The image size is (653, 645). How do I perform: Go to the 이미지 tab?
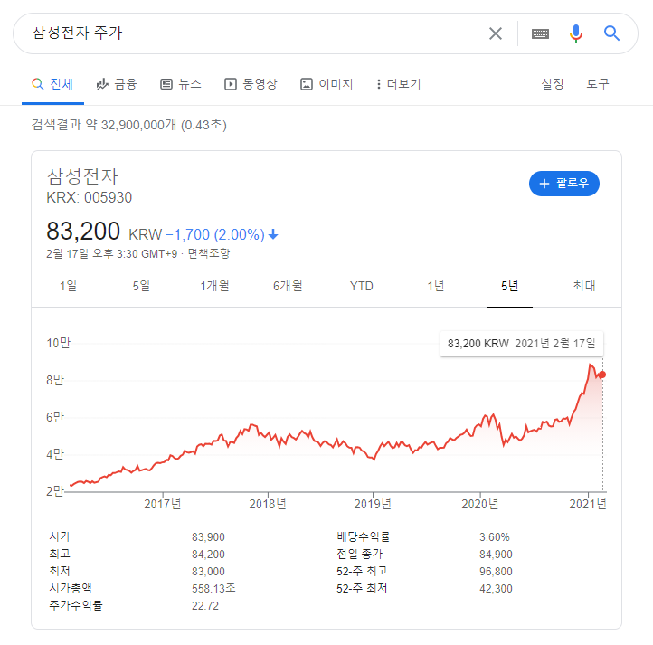click(326, 84)
